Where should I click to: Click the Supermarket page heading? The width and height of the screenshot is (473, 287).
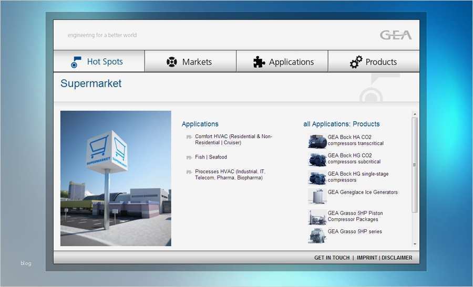[91, 83]
